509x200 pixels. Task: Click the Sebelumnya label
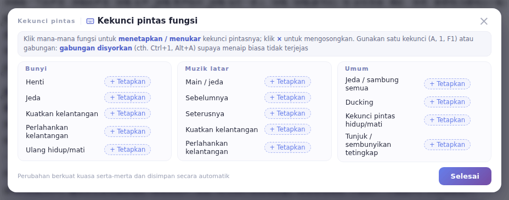207,98
